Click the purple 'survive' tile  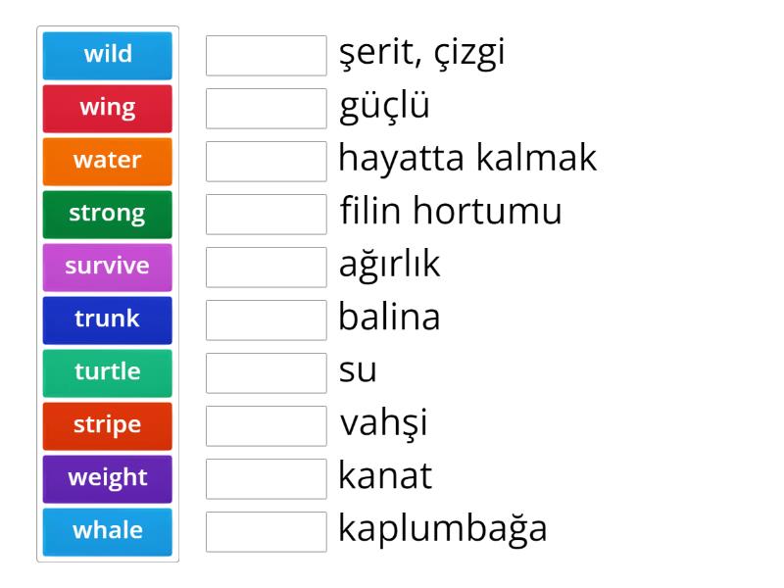108,267
